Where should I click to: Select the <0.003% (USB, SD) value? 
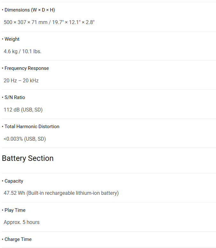click(x=25, y=139)
